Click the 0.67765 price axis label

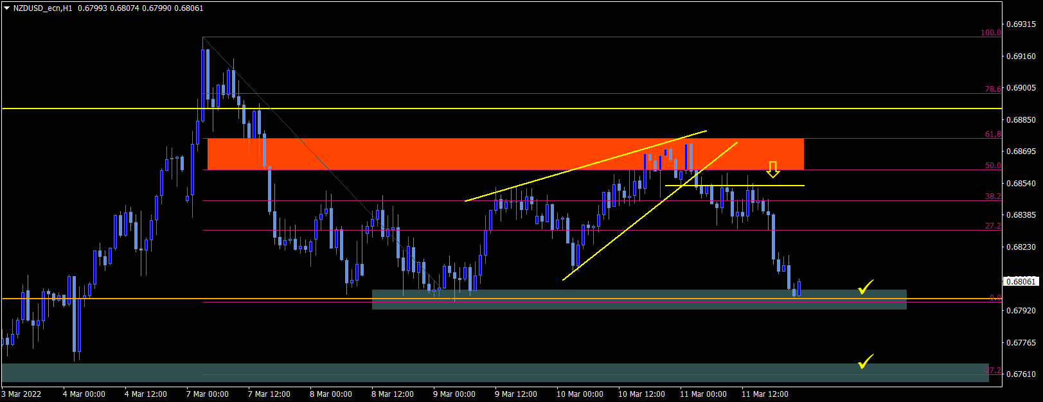(1021, 343)
